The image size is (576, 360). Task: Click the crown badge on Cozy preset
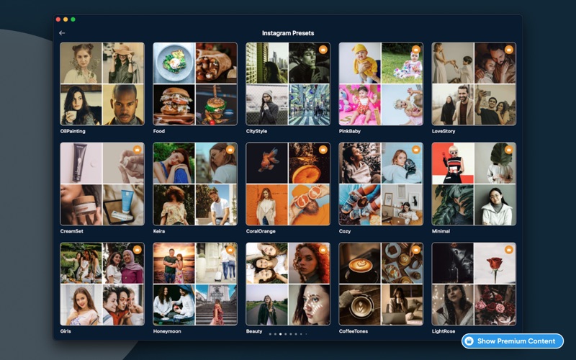tap(416, 150)
